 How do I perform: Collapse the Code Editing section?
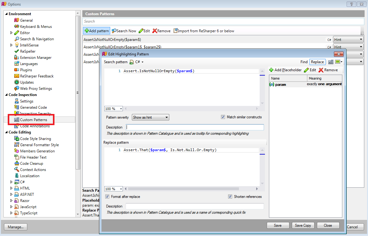[6, 132]
